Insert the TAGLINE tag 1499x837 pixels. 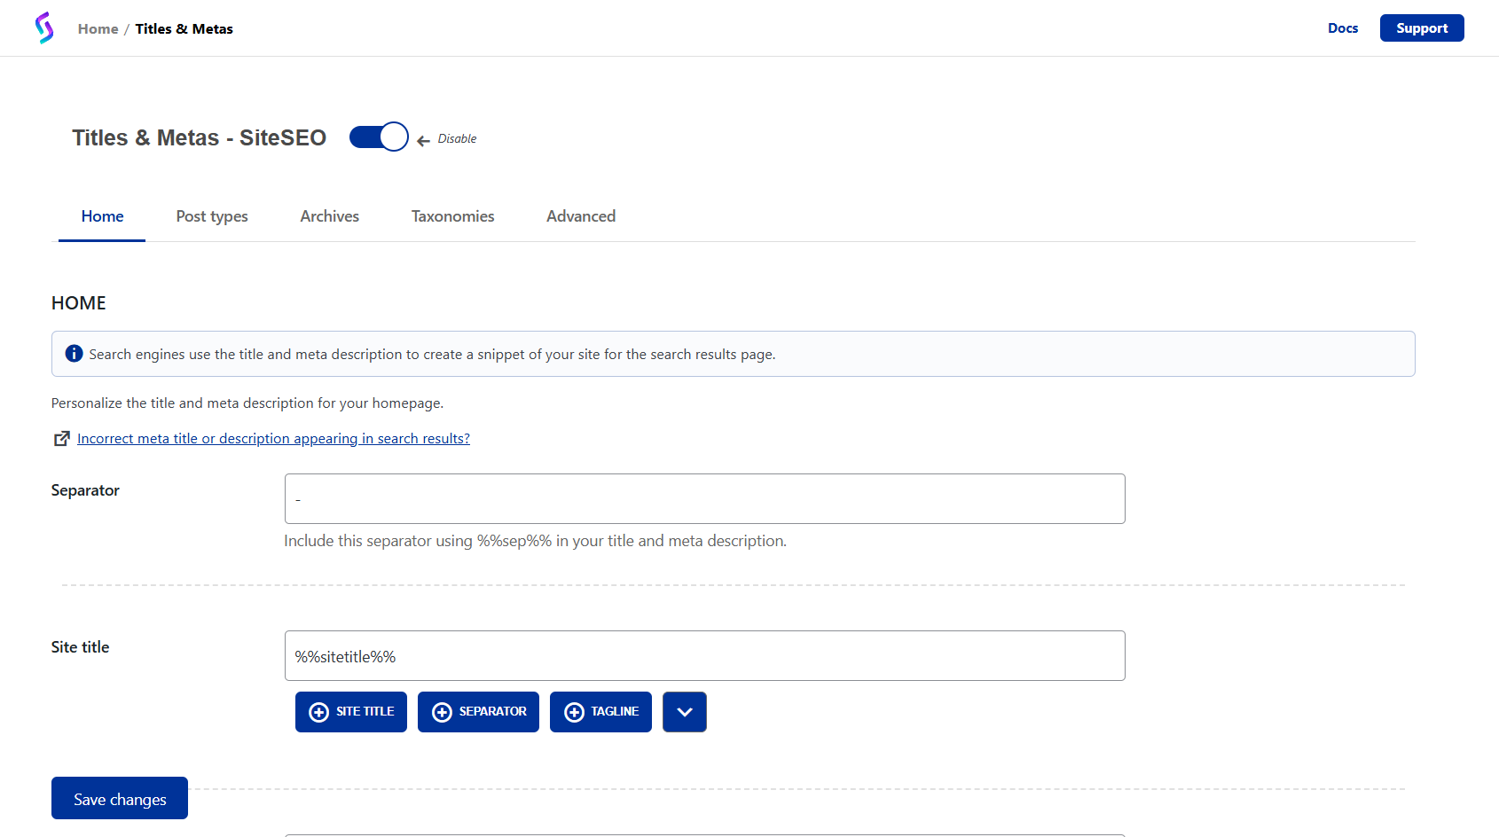coord(600,712)
